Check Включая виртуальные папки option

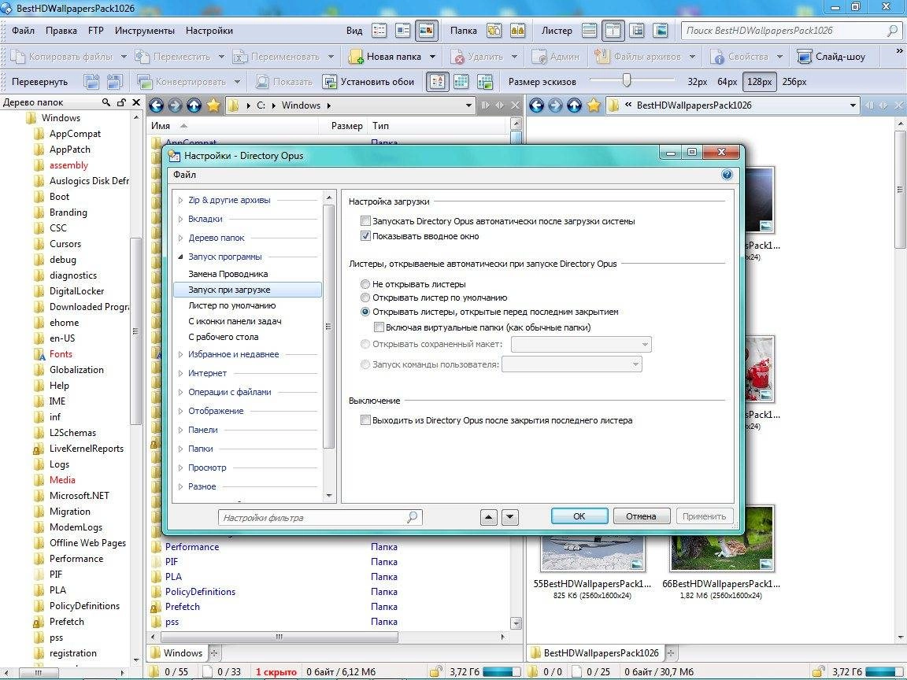click(379, 327)
